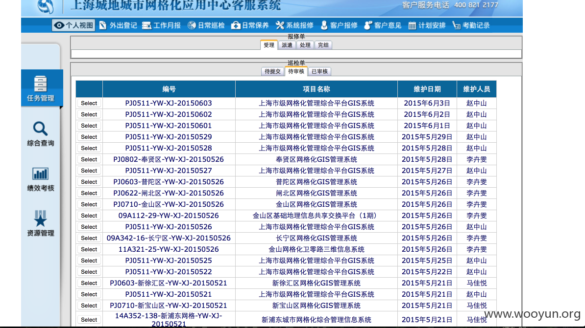Switch to the 完结 tab

(323, 45)
